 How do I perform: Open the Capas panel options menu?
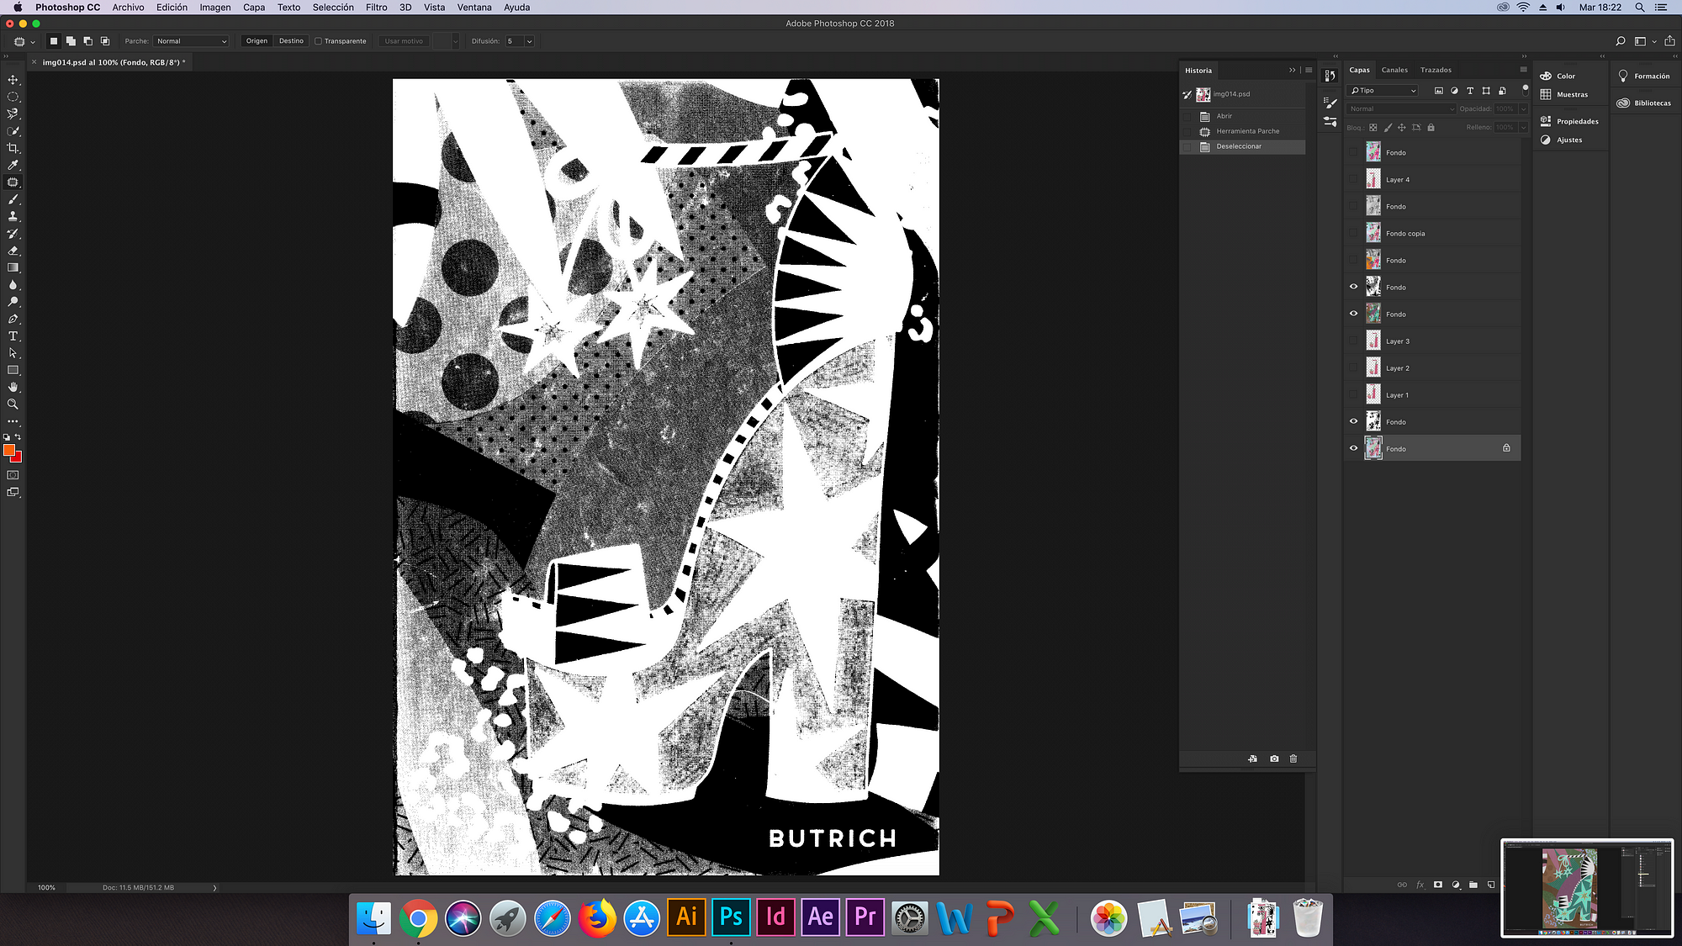[x=1523, y=70]
